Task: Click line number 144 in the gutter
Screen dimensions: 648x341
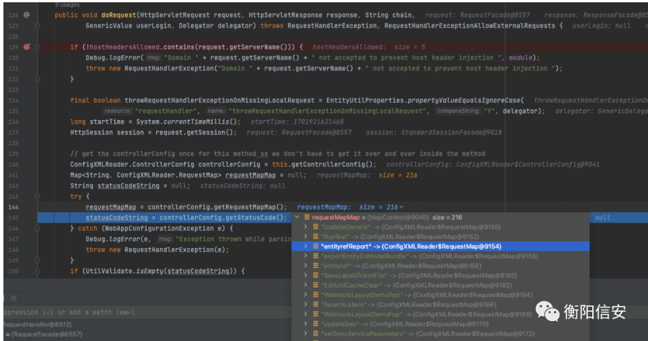Action: (13, 207)
